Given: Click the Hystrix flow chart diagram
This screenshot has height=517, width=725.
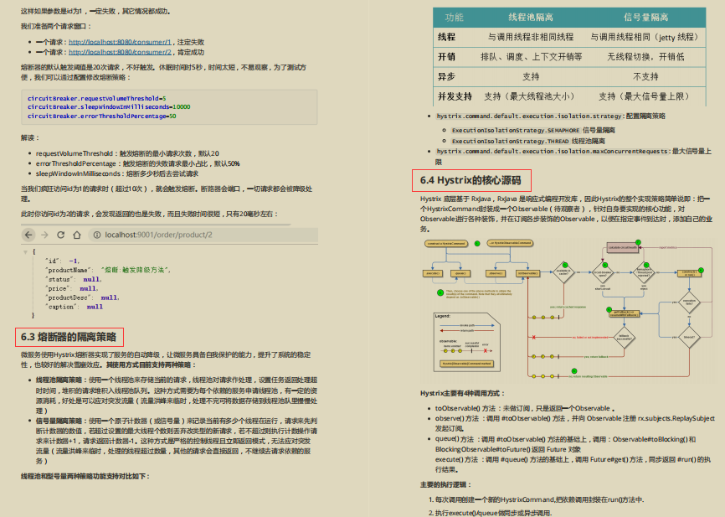Looking at the screenshot, I should coord(567,309).
